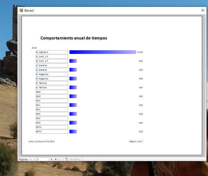This screenshot has height=176, width=208.
Task: Click the report title Comportamiento anual de tiempos
Action: (74, 38)
